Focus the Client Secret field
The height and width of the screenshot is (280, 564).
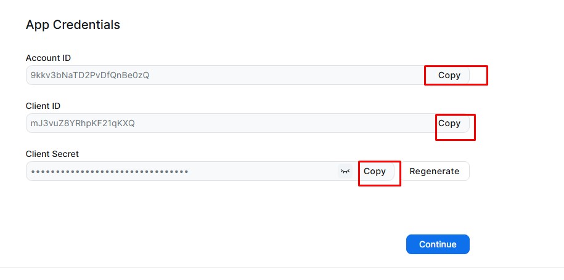pyautogui.click(x=182, y=171)
